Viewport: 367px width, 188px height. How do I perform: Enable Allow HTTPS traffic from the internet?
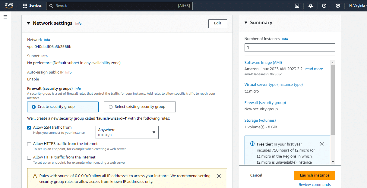(29, 144)
